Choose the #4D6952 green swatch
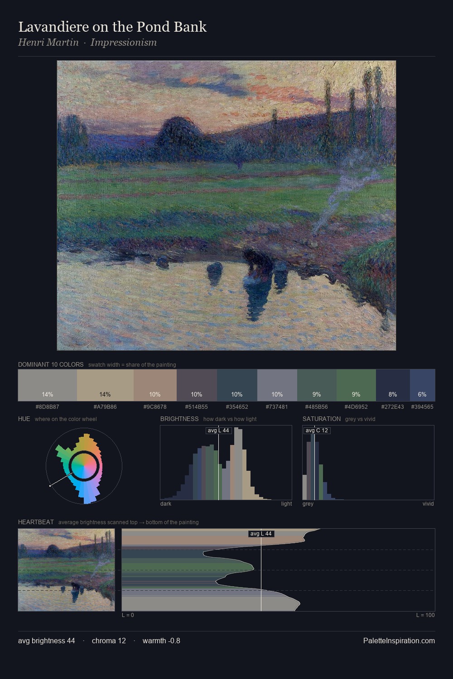Viewport: 453px width, 679px height. click(x=356, y=385)
